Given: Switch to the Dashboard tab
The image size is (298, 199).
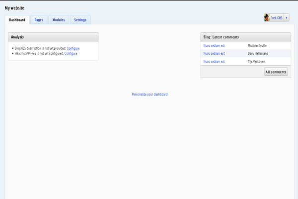Looking at the screenshot, I should click(17, 20).
